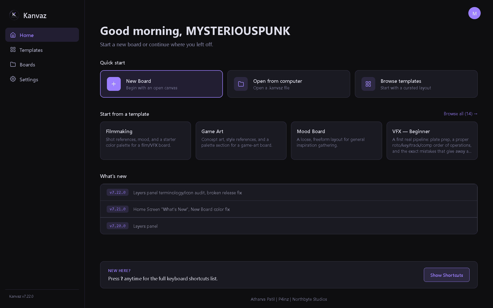
Task: Open the user avatar M menu
Action: (x=474, y=13)
